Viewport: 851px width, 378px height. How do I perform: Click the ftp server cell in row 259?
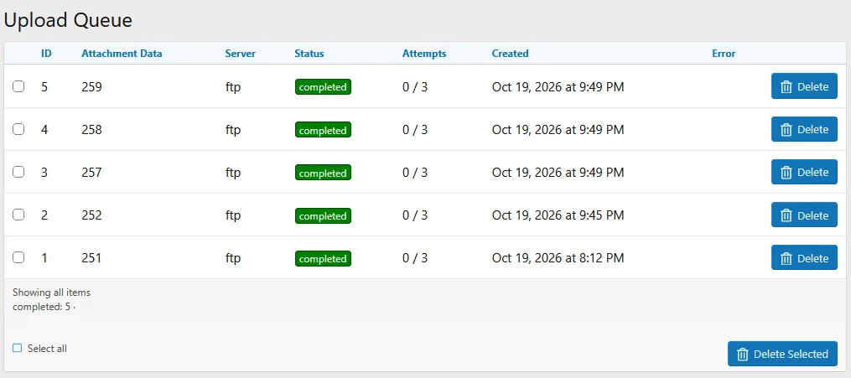tap(233, 87)
